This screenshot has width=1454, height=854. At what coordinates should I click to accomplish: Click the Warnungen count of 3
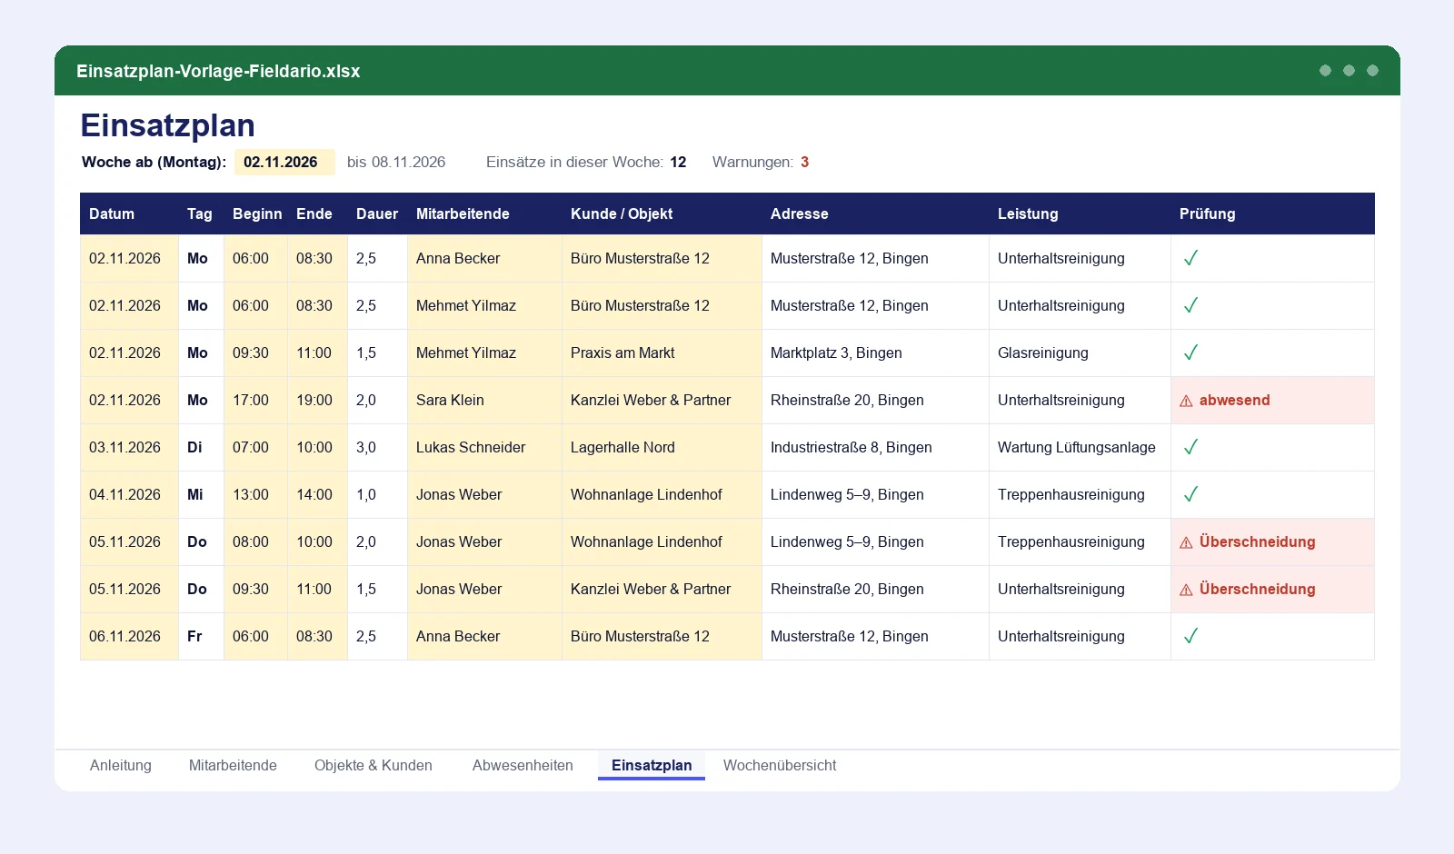tap(804, 162)
